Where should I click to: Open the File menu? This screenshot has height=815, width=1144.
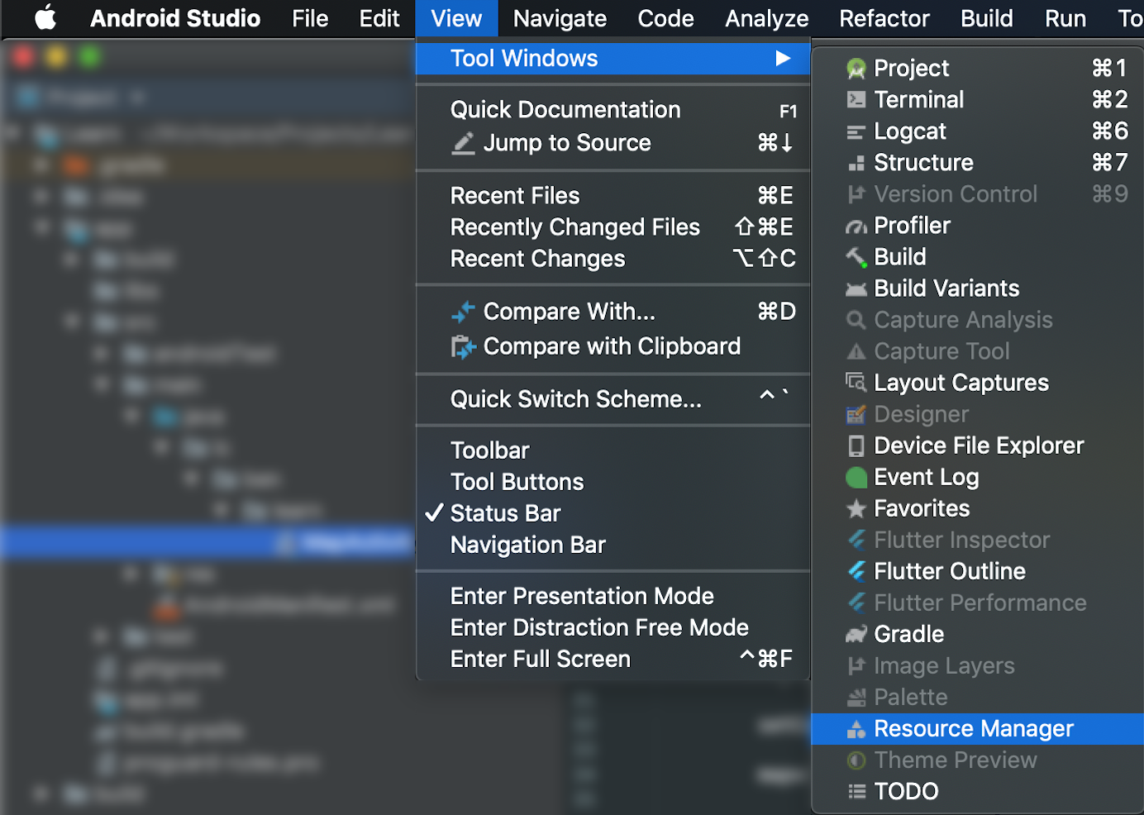(x=310, y=18)
